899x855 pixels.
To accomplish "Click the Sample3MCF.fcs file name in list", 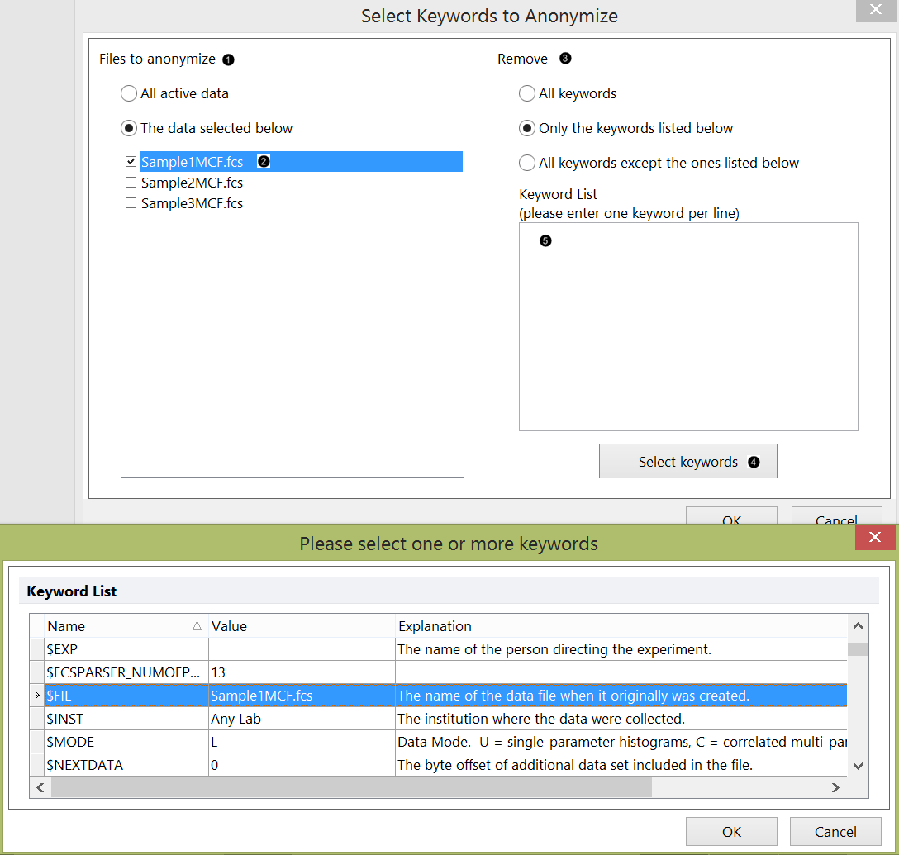I will (x=192, y=203).
